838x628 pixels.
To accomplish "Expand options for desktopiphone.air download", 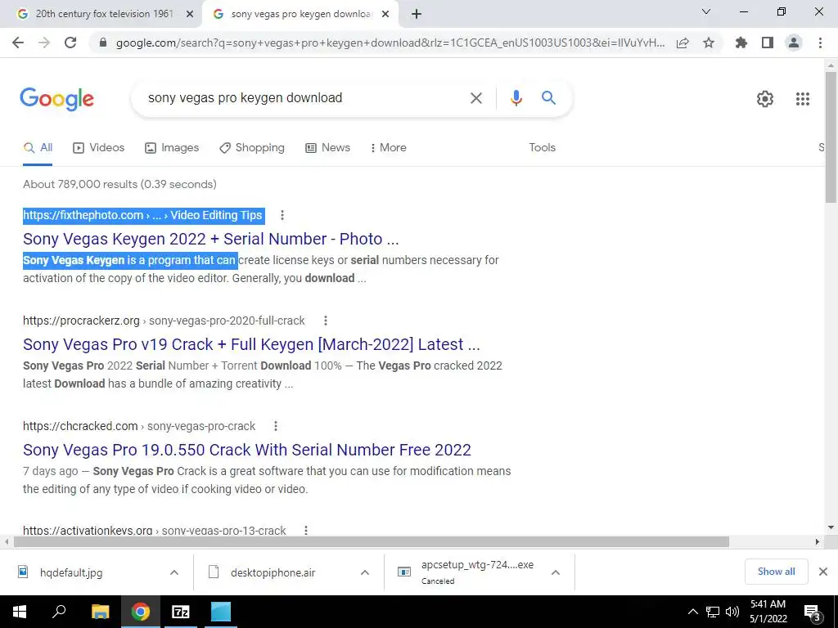I will pos(365,572).
